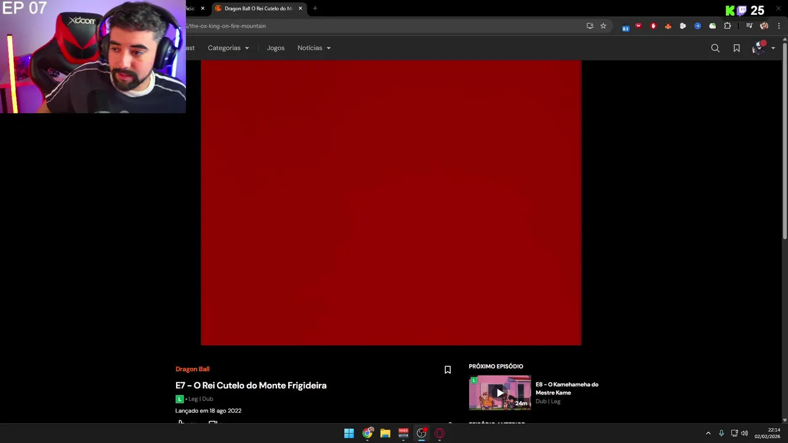Click the address bar URL field

click(382, 26)
